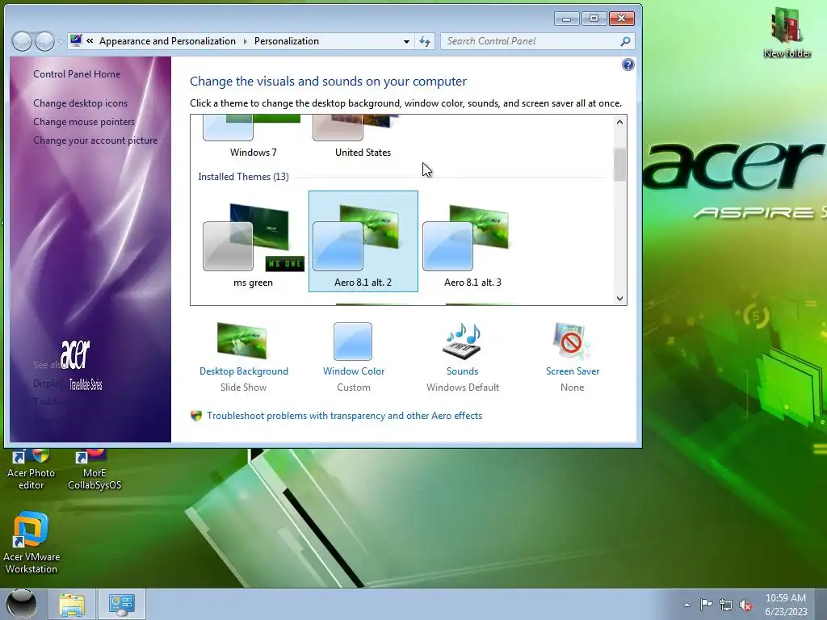Viewport: 827px width, 620px height.
Task: Open Acer VMware Workstation desktop shortcut
Action: coord(31,543)
